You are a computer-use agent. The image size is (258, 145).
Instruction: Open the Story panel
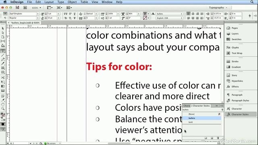coord(232,75)
